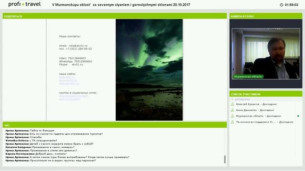This screenshot has height=171, width=305.
Task: Select the СПИСОК УЧАСТНИКОВ panel header
Action: coord(266,94)
